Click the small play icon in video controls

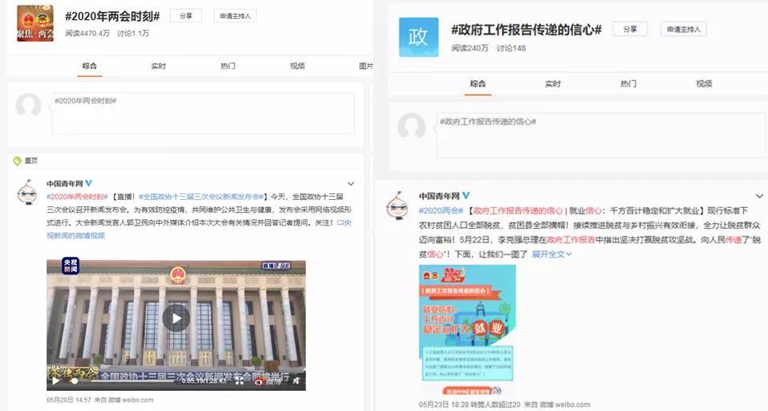tap(55, 381)
